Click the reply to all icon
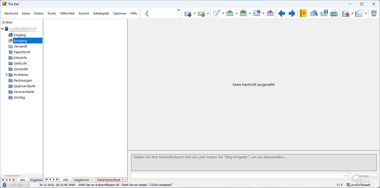 click(x=243, y=13)
